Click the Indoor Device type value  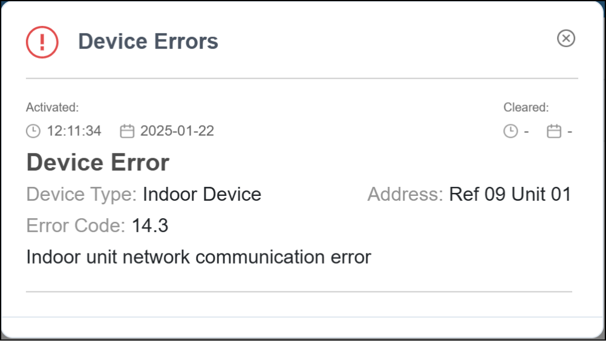click(x=202, y=195)
